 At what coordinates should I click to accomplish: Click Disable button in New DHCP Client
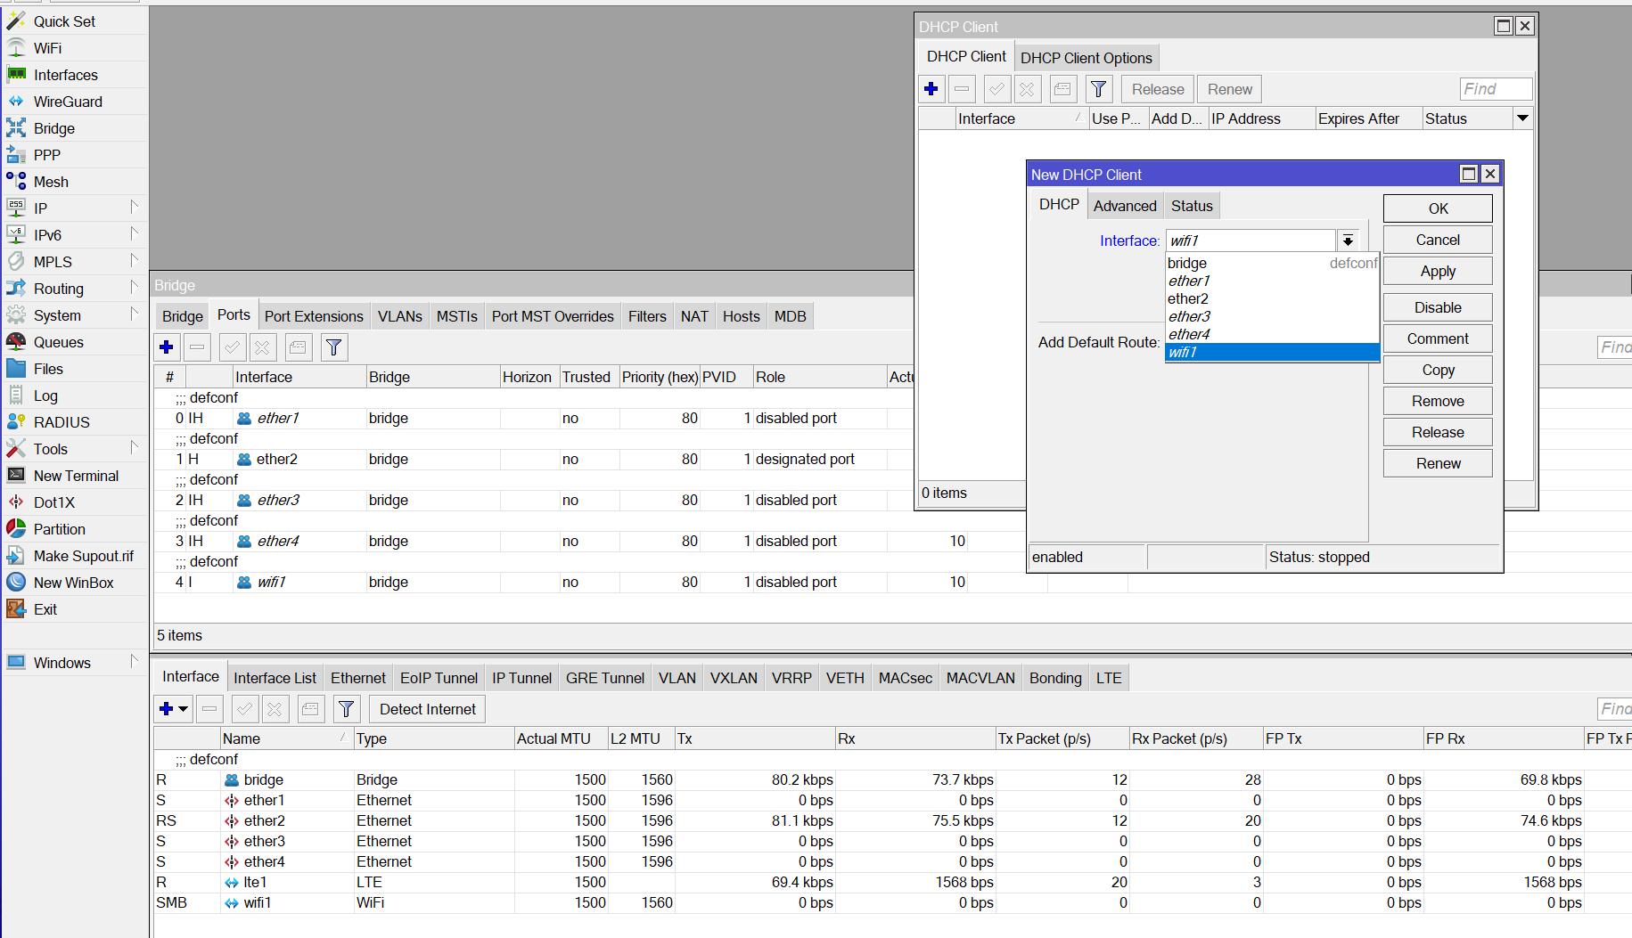click(1438, 307)
